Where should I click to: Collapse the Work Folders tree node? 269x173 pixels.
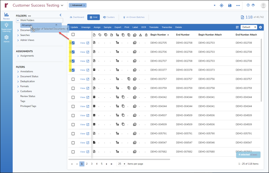pos(18,20)
